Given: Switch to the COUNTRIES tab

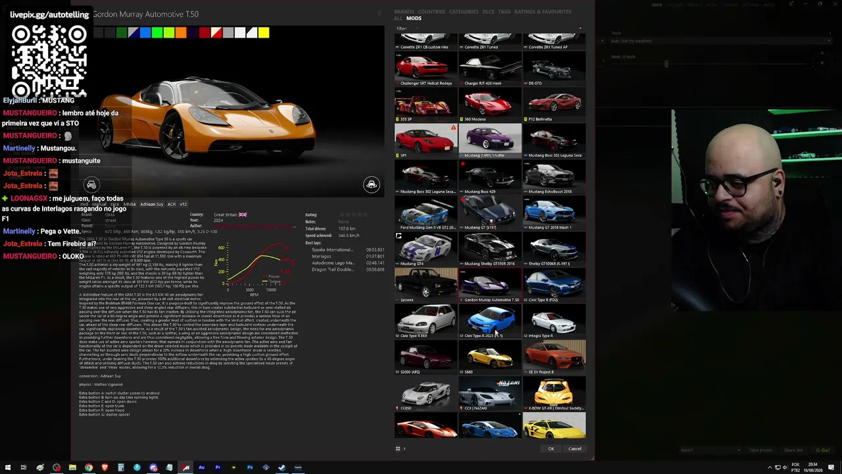Looking at the screenshot, I should [x=432, y=12].
